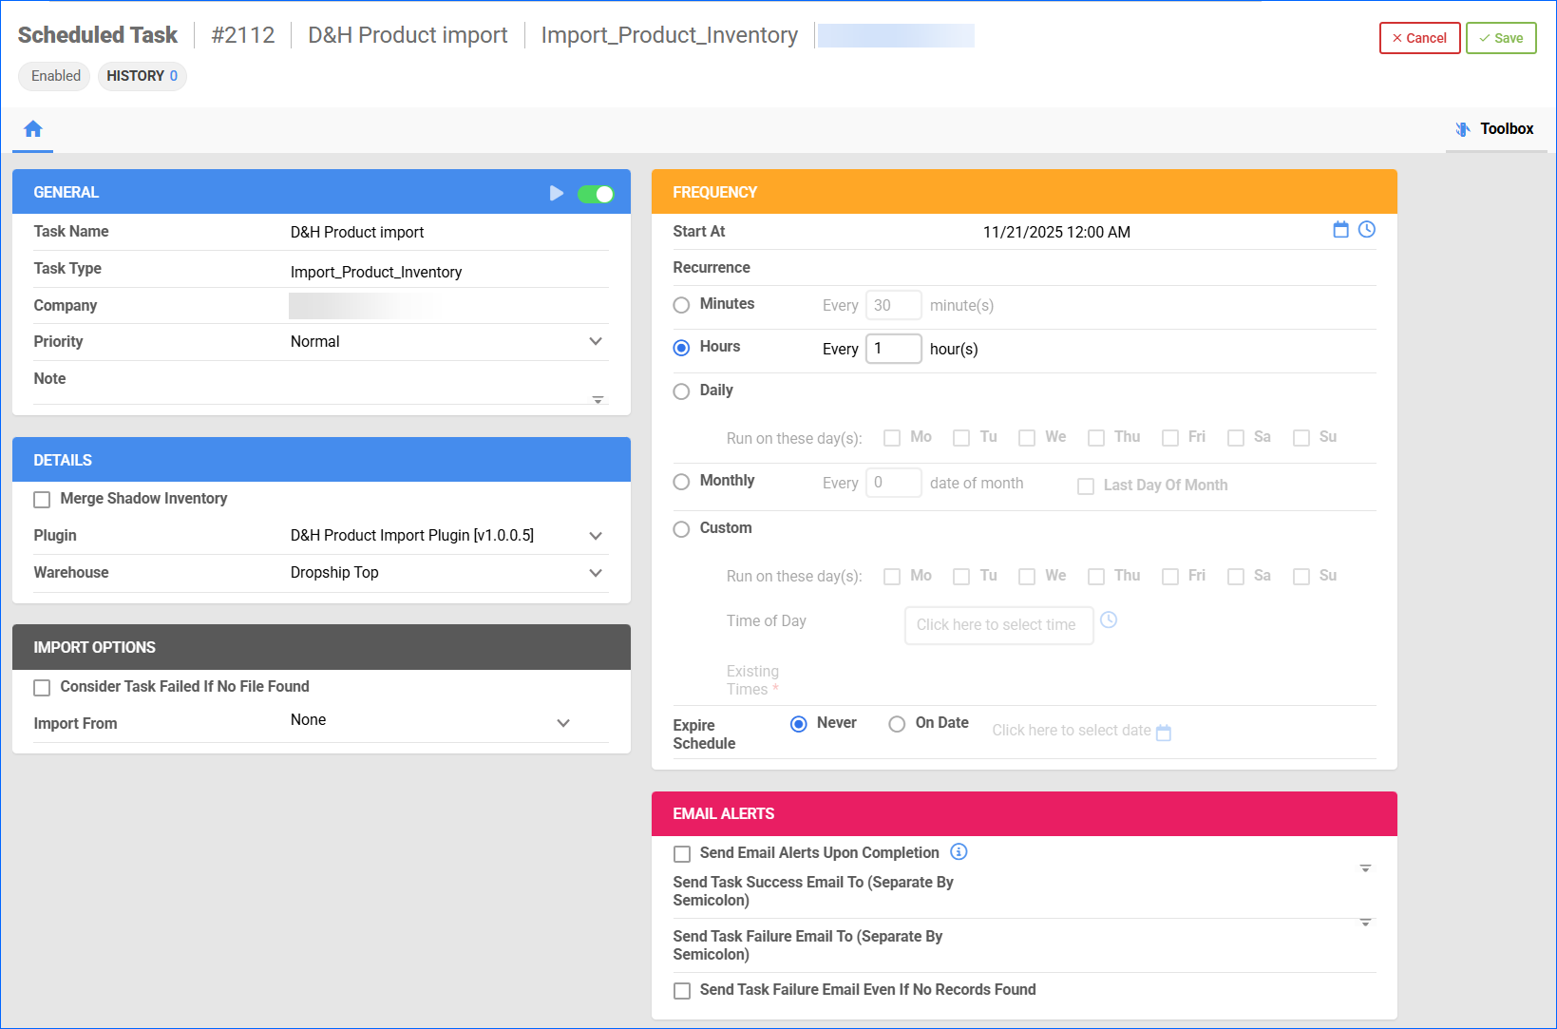Click the info icon beside Email Alerts
The width and height of the screenshot is (1557, 1029).
959,852
